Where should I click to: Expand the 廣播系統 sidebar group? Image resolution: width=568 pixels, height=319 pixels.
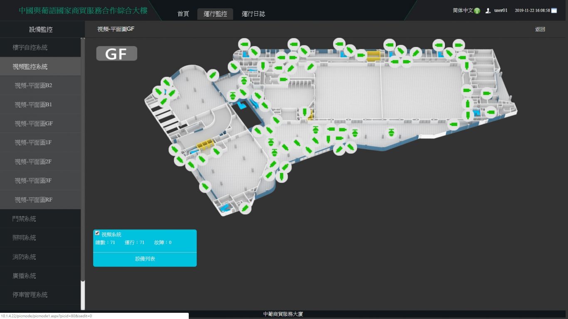click(x=40, y=276)
